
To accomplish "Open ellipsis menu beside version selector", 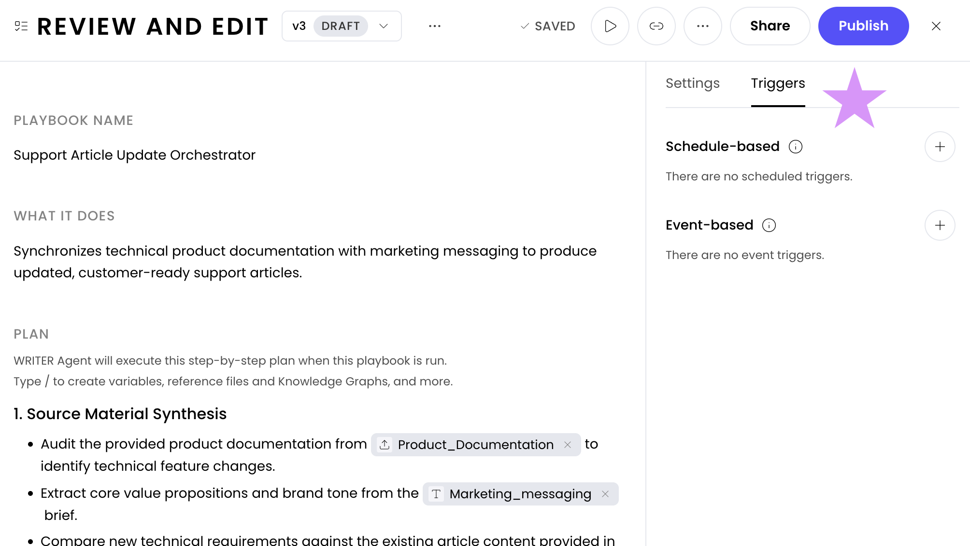I will (434, 26).
